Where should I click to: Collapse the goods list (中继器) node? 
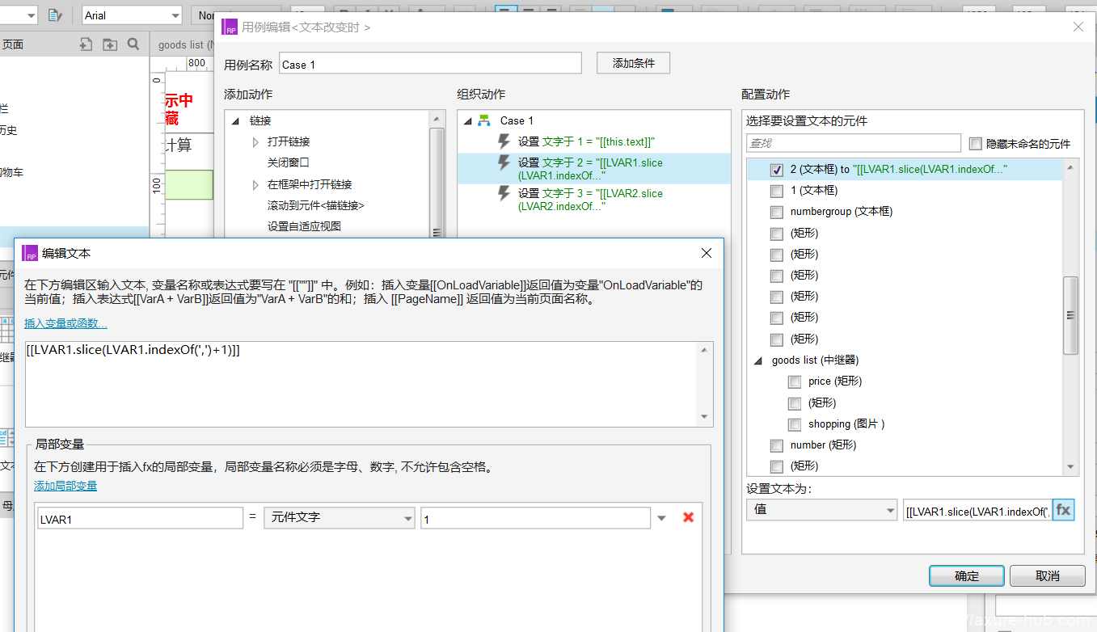click(759, 360)
